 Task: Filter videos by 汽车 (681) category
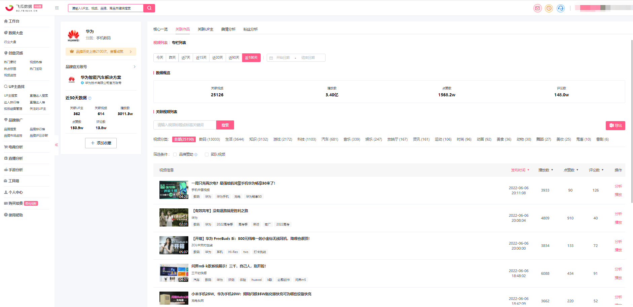(330, 139)
